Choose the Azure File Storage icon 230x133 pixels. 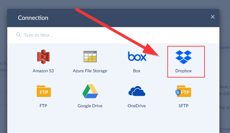coord(90,56)
